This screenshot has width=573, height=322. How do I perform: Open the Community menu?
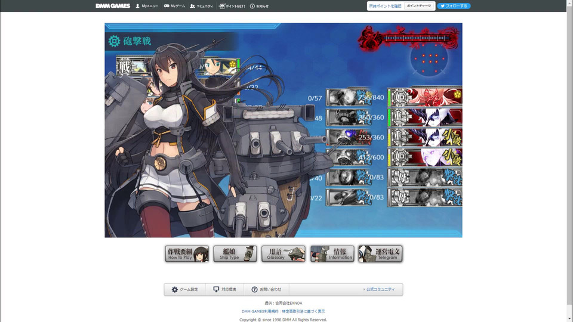pyautogui.click(x=201, y=6)
